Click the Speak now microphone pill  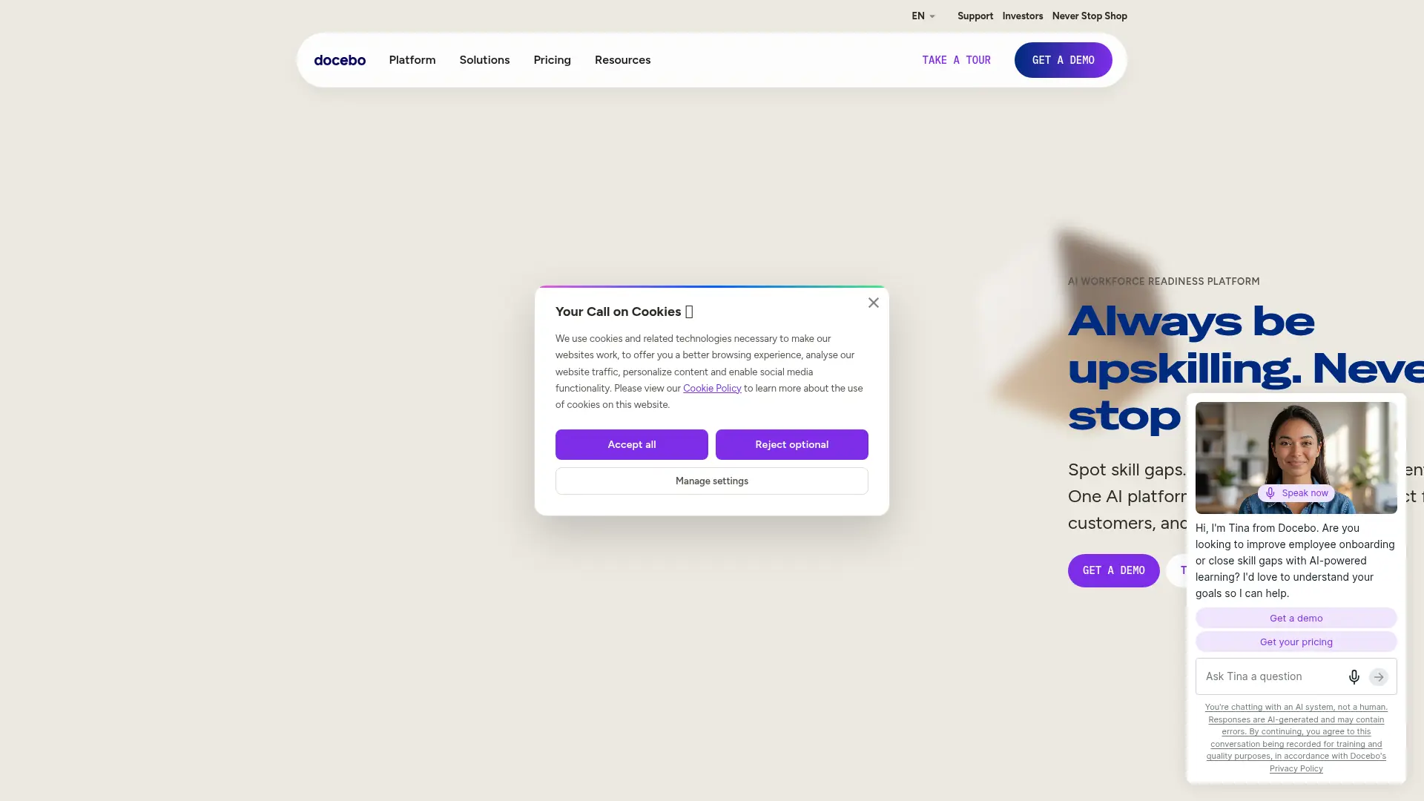(x=1296, y=493)
